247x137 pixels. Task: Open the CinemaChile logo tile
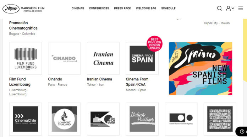tap(26, 119)
